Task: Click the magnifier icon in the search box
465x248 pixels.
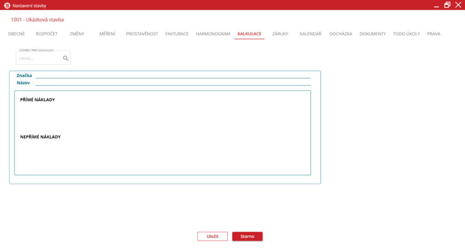Action: [x=65, y=58]
